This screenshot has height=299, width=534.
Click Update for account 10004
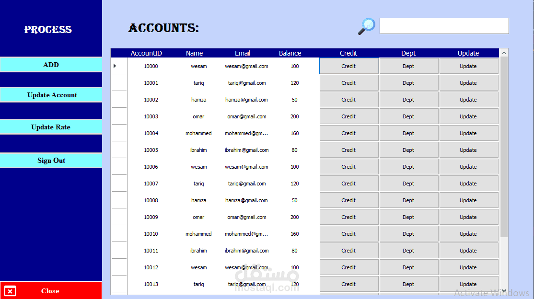pyautogui.click(x=469, y=133)
